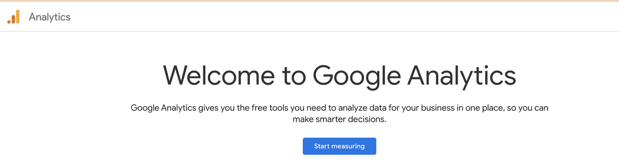This screenshot has height=163, width=619.
Task: Click the Start measuring button
Action: click(x=339, y=146)
